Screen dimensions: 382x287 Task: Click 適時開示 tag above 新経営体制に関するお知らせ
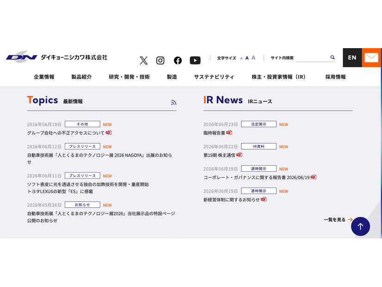[259, 191]
